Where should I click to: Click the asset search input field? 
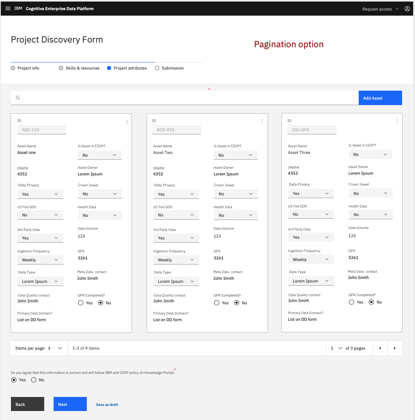188,98
